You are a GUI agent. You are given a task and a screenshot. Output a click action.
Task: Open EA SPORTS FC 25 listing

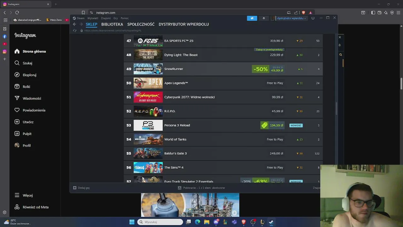(223, 41)
